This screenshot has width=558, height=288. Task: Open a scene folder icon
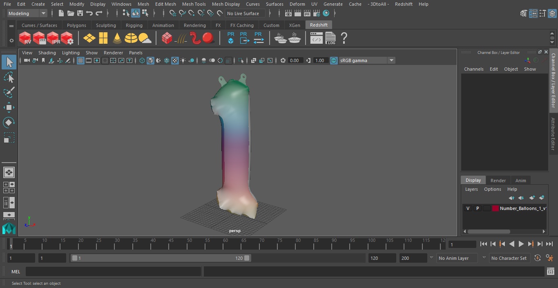tap(70, 13)
